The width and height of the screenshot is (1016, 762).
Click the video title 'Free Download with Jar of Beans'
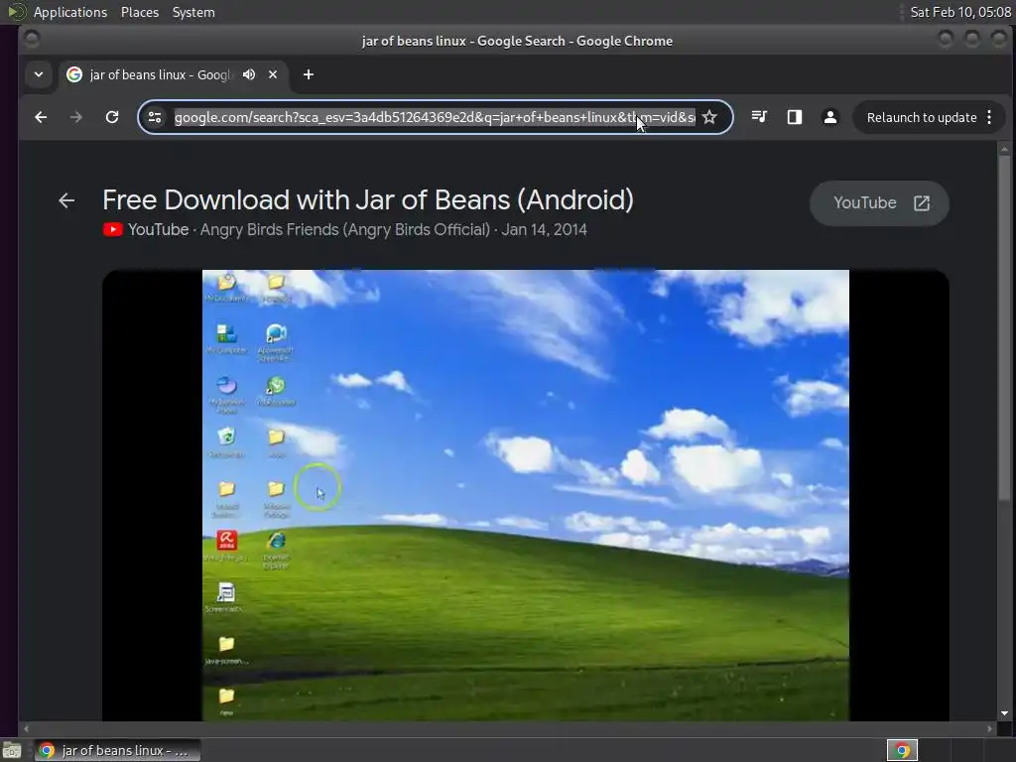[368, 199]
